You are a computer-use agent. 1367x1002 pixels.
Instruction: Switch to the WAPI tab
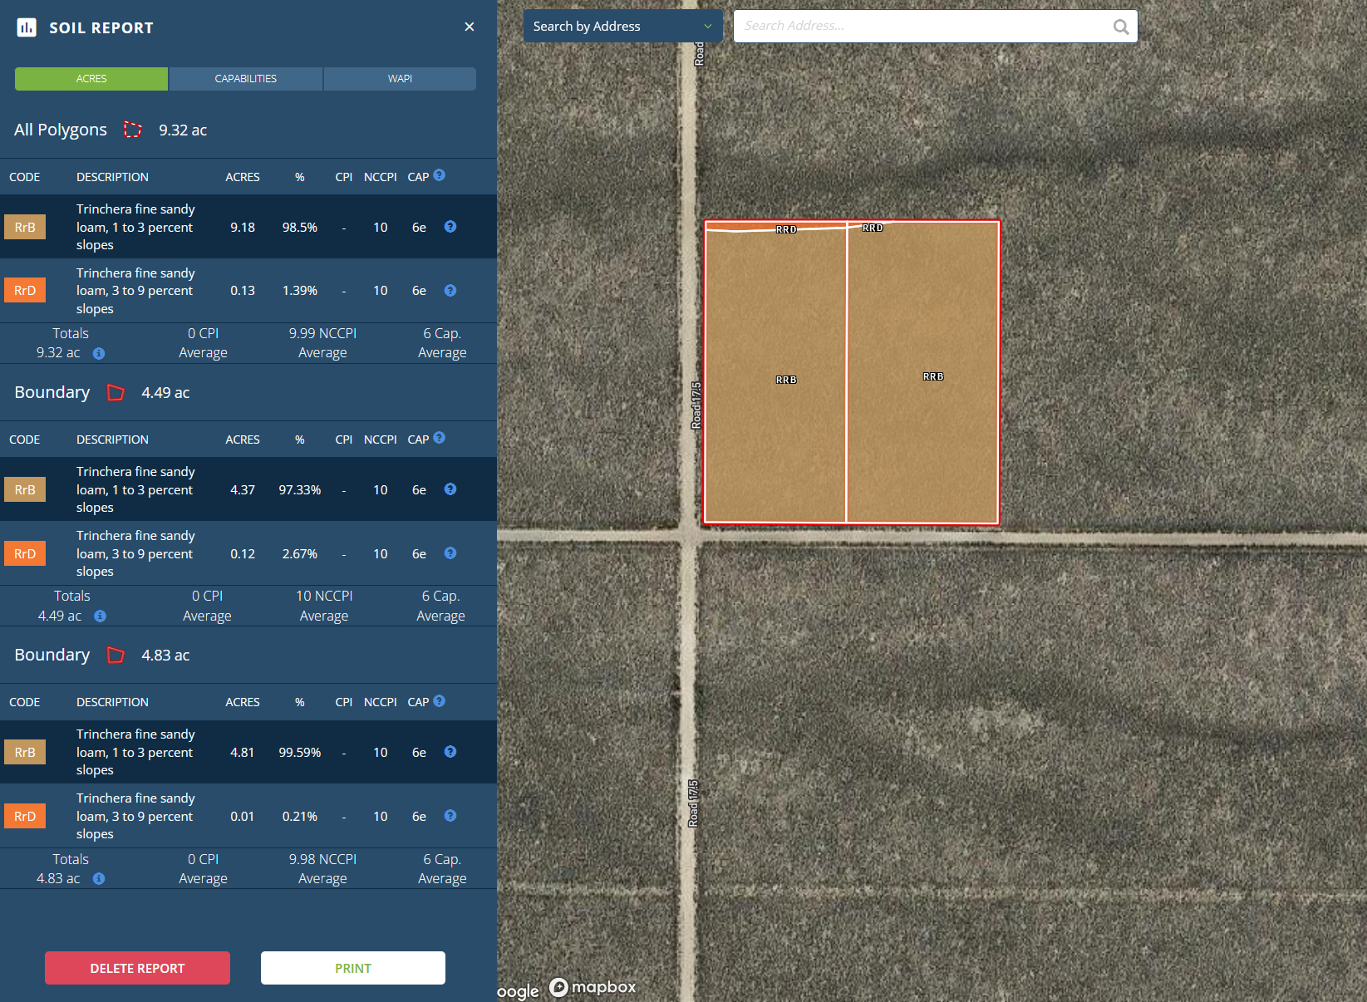[400, 79]
